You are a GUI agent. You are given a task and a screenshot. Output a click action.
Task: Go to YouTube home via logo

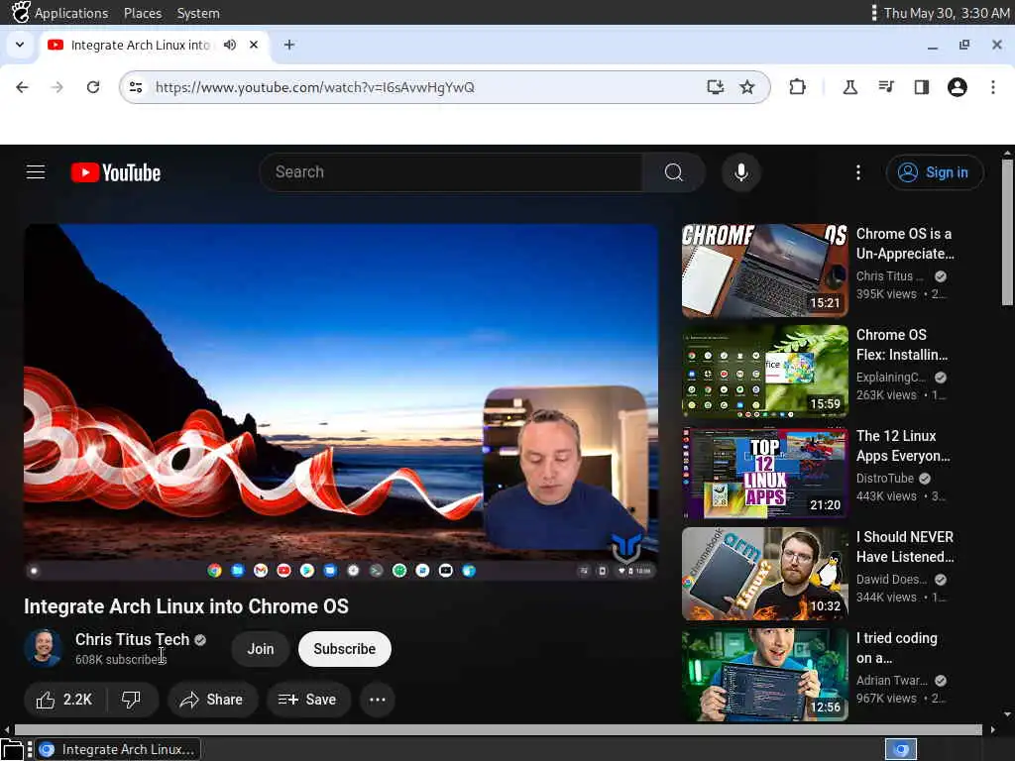tap(116, 172)
